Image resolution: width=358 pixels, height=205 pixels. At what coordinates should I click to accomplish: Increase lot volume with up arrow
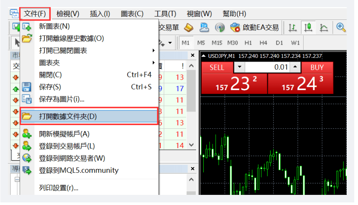295,67
